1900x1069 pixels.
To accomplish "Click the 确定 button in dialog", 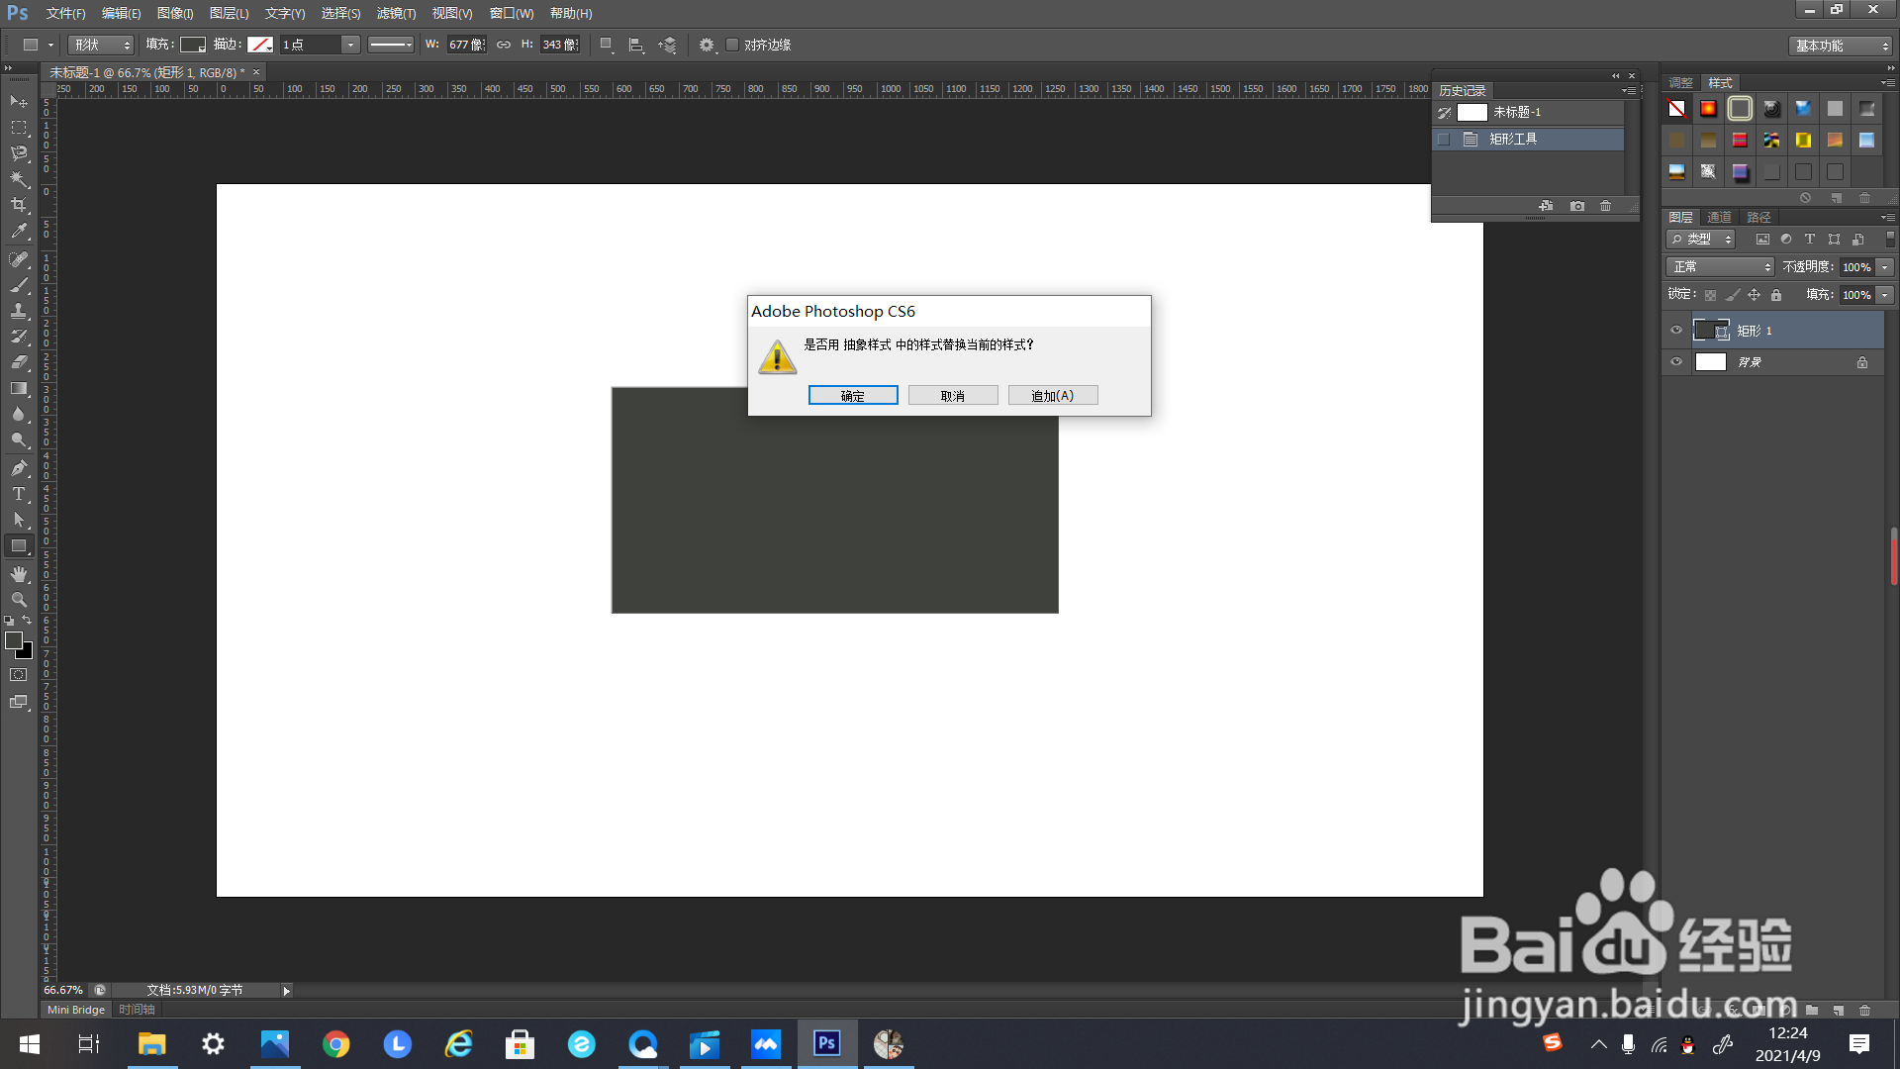I will pos(853,395).
